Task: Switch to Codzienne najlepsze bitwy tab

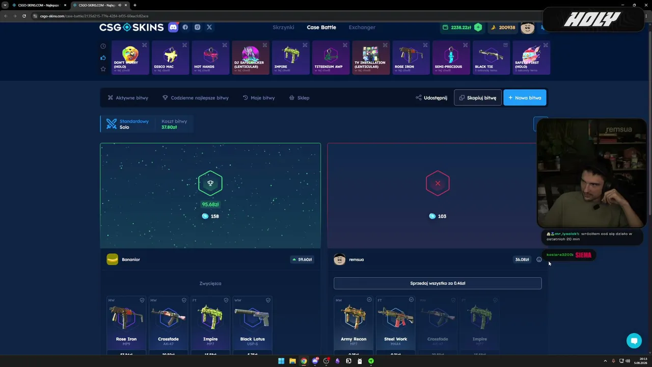Action: [x=196, y=98]
